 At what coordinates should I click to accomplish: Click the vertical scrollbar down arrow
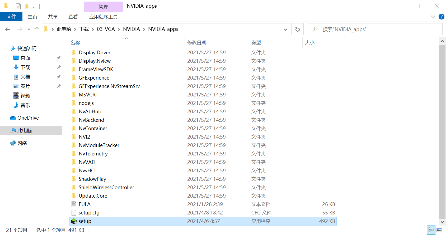coord(442,222)
